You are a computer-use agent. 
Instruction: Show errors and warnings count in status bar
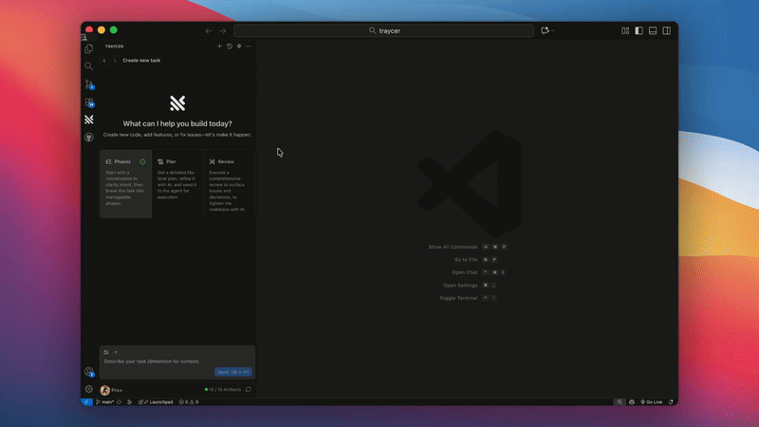click(x=188, y=401)
